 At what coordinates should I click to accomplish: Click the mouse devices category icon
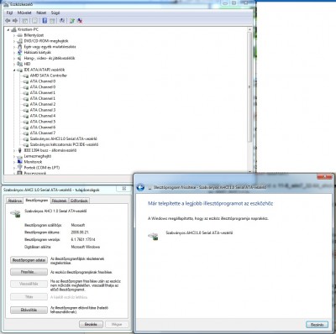(19, 47)
